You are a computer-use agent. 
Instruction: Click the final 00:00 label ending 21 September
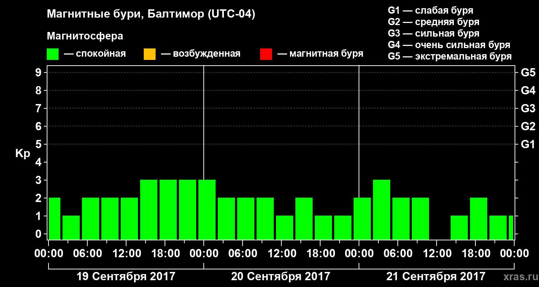pyautogui.click(x=514, y=253)
